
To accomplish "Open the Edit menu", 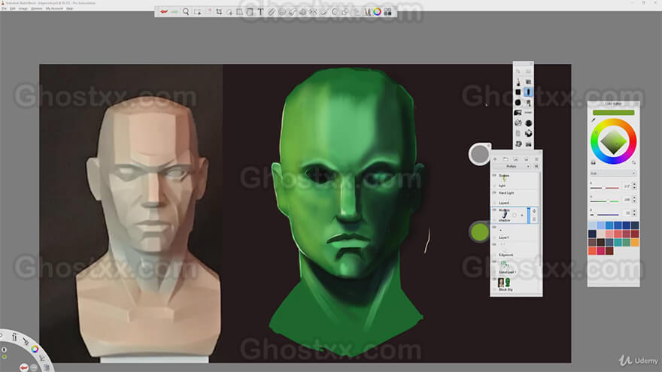I will [x=13, y=8].
